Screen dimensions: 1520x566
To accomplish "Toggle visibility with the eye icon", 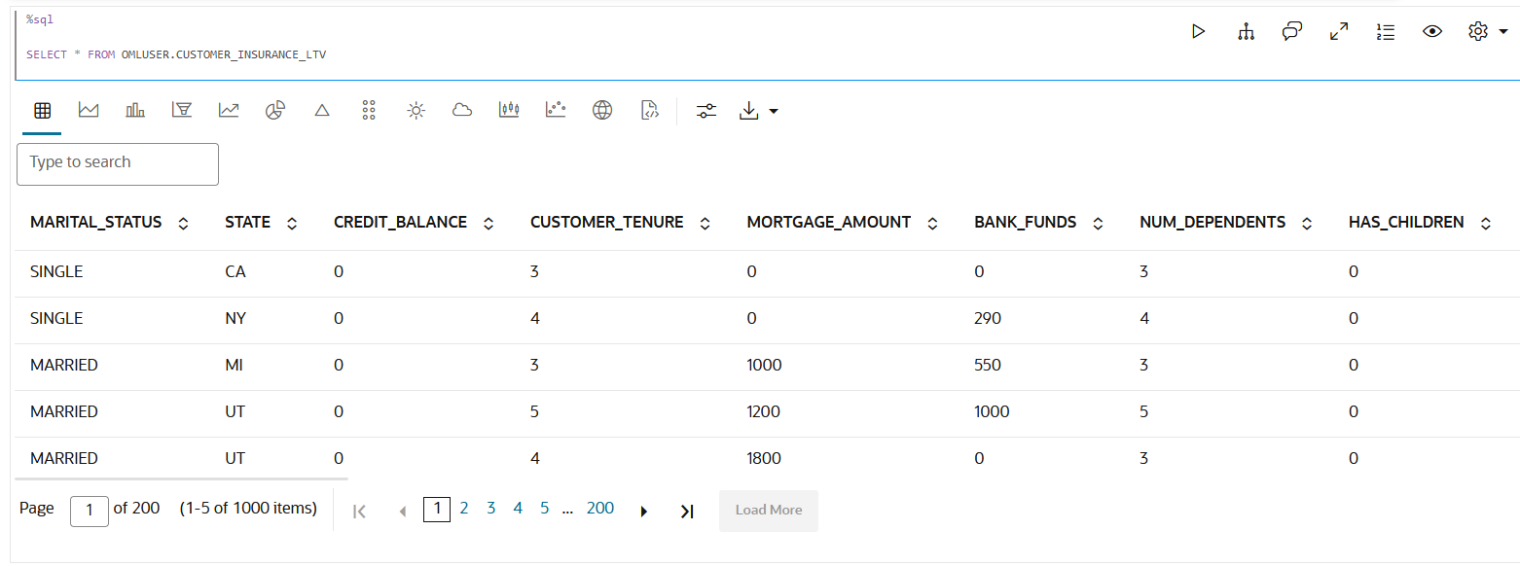I will [1432, 31].
